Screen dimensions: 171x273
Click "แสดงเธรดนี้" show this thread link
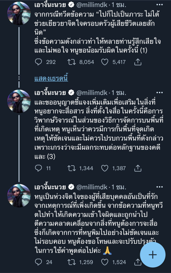pyautogui.click(x=51, y=78)
